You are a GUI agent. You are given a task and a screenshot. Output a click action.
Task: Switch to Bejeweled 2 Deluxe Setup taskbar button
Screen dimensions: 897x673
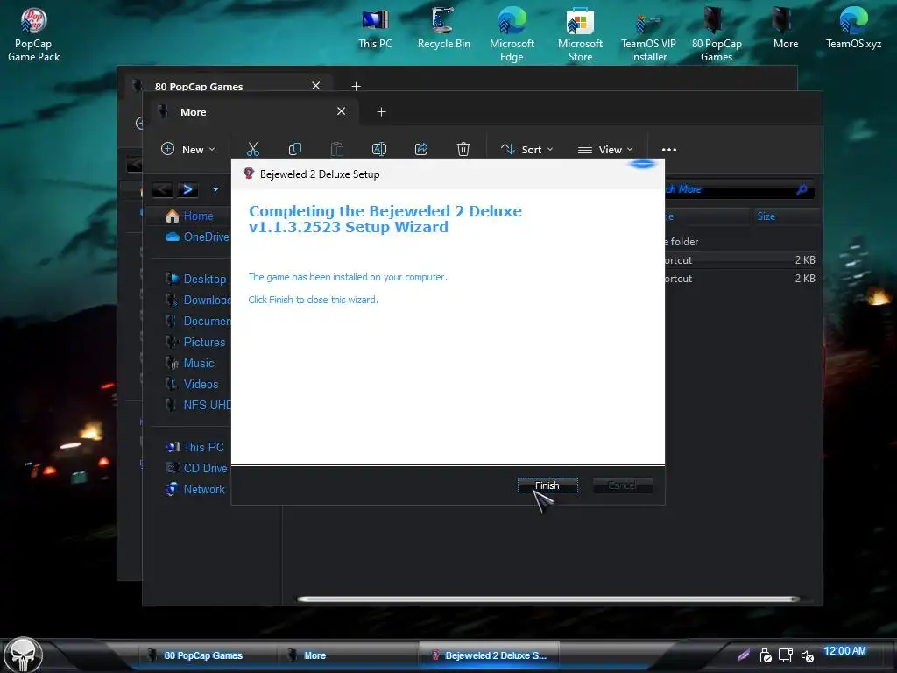[x=490, y=655]
